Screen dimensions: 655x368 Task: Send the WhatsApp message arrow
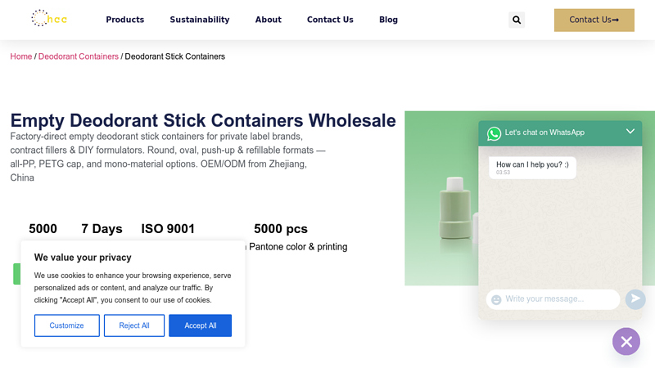coord(635,298)
